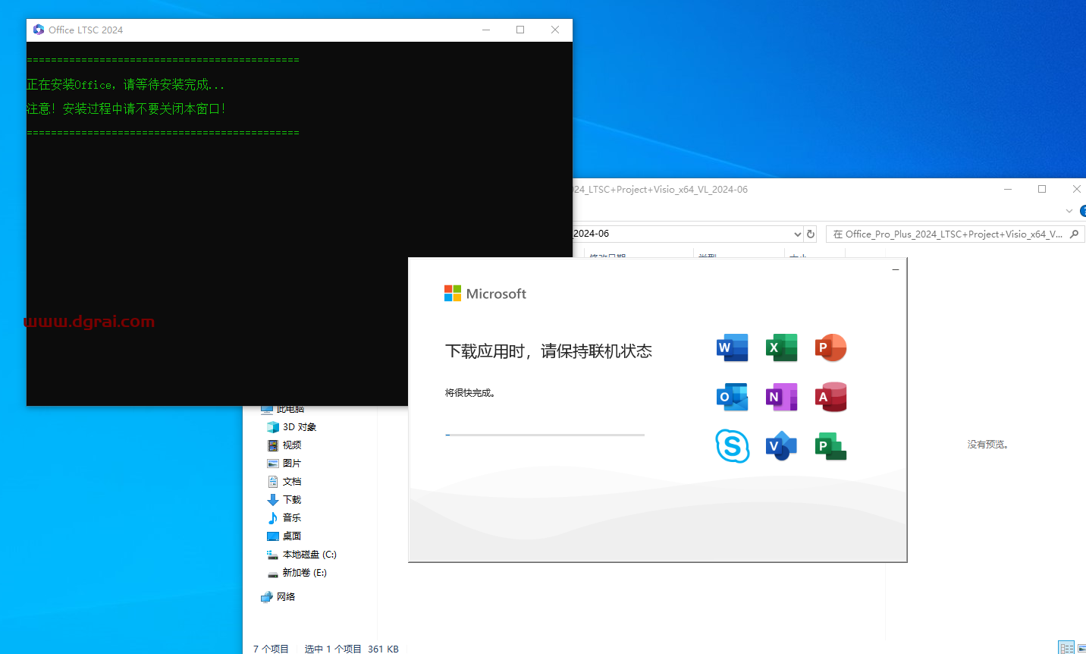Click the refresh icon beside the Explorer address bar
Screen dimensions: 1086x654
click(x=811, y=234)
